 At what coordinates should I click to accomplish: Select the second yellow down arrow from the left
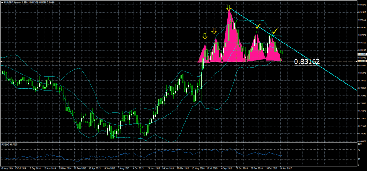[214, 30]
